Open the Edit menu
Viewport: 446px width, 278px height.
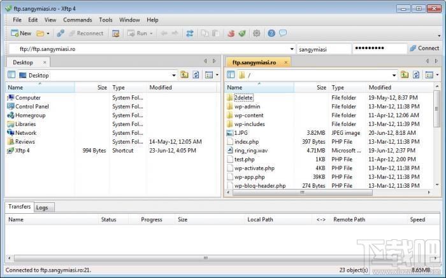point(32,20)
